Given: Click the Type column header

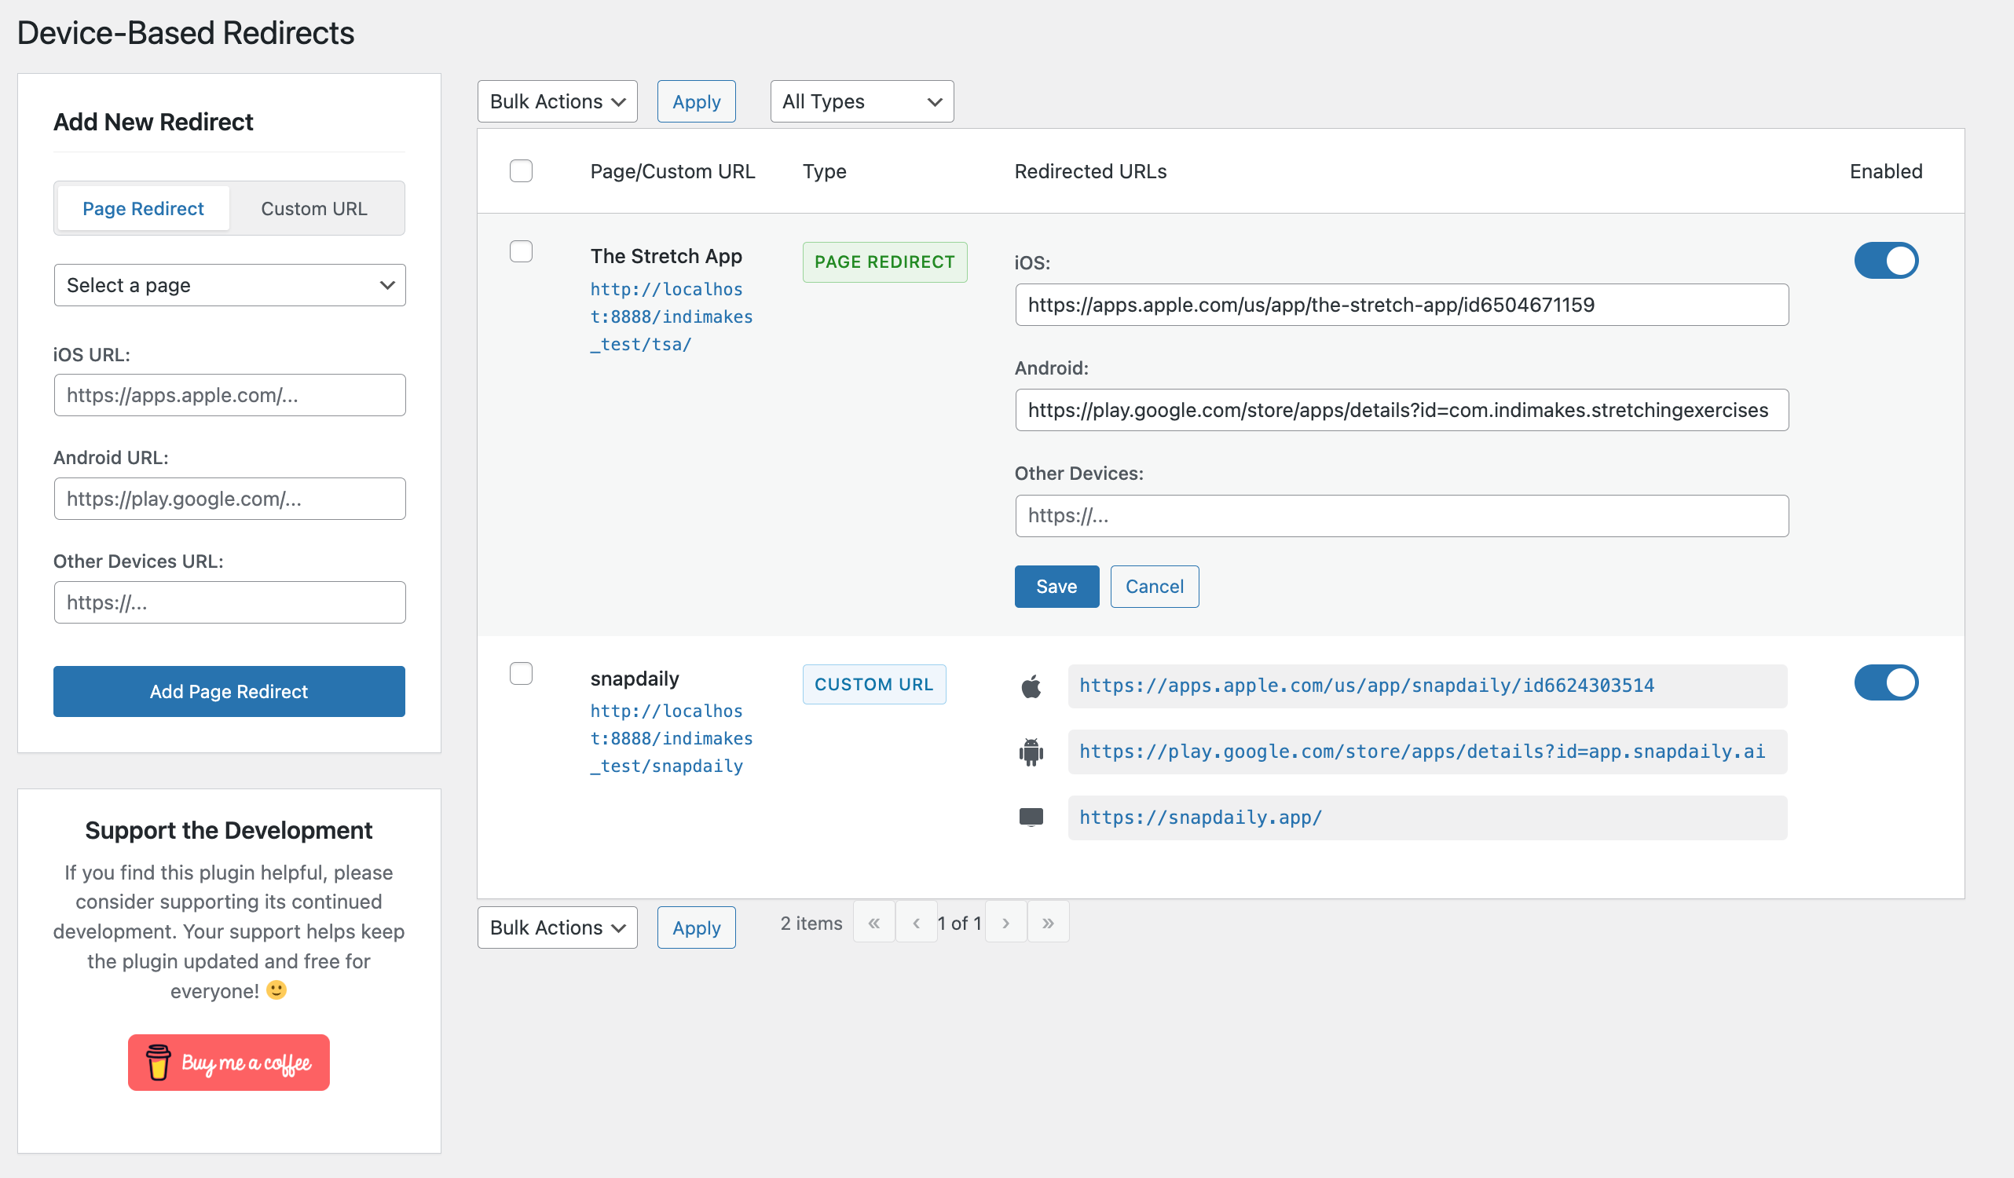Looking at the screenshot, I should 824,171.
